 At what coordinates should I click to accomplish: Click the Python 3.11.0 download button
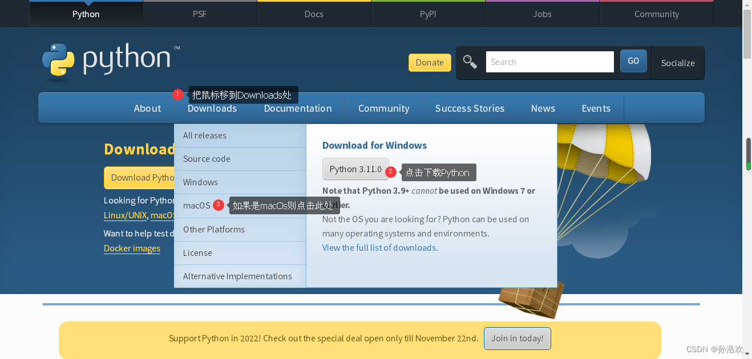point(357,169)
